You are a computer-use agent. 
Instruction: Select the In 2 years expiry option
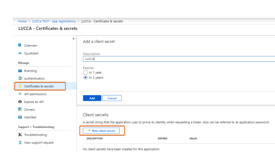point(85,77)
